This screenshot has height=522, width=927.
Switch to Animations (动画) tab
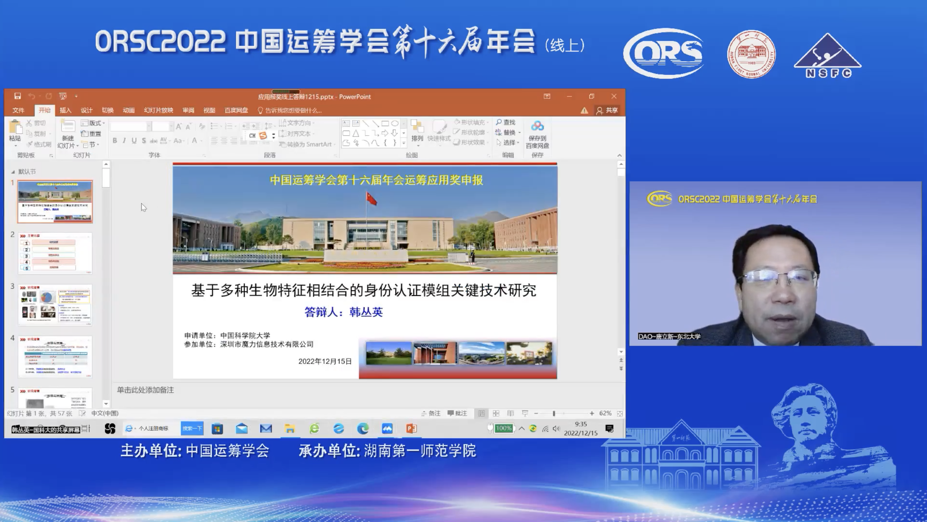pyautogui.click(x=128, y=110)
